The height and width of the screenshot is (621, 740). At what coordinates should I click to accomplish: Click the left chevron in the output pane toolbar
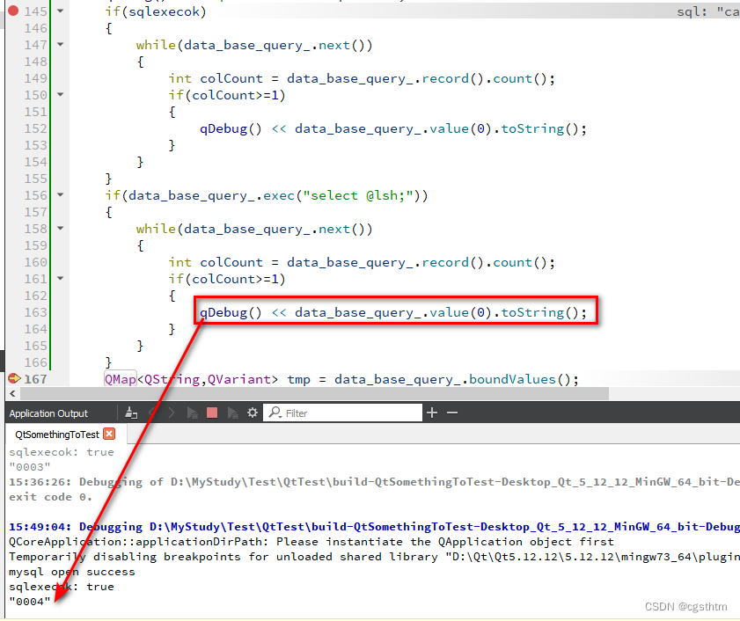(151, 413)
